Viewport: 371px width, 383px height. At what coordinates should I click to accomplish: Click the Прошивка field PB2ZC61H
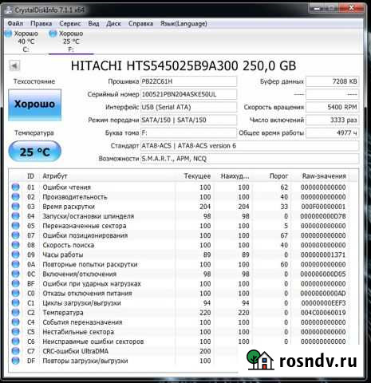pyautogui.click(x=188, y=81)
